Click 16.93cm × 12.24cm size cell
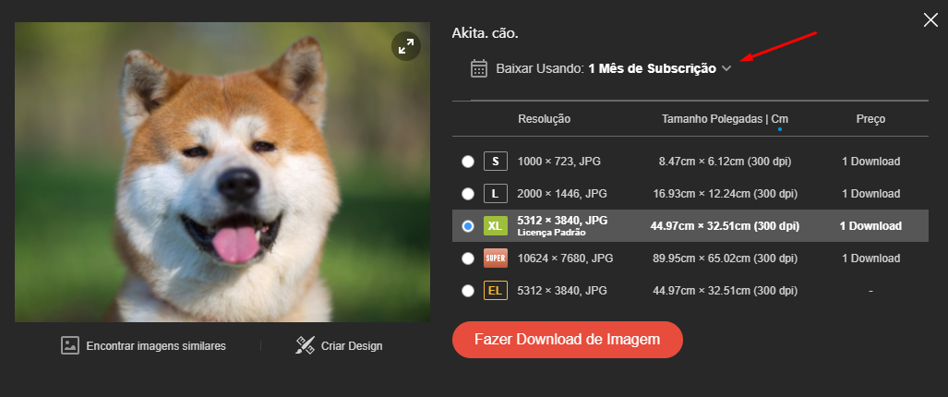The width and height of the screenshot is (948, 397). [x=725, y=194]
